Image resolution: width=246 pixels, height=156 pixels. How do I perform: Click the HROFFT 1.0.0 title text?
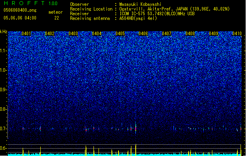[x=31, y=3]
